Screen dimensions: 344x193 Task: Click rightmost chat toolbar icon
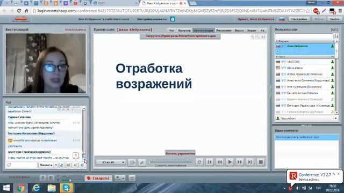pyautogui.click(x=82, y=165)
